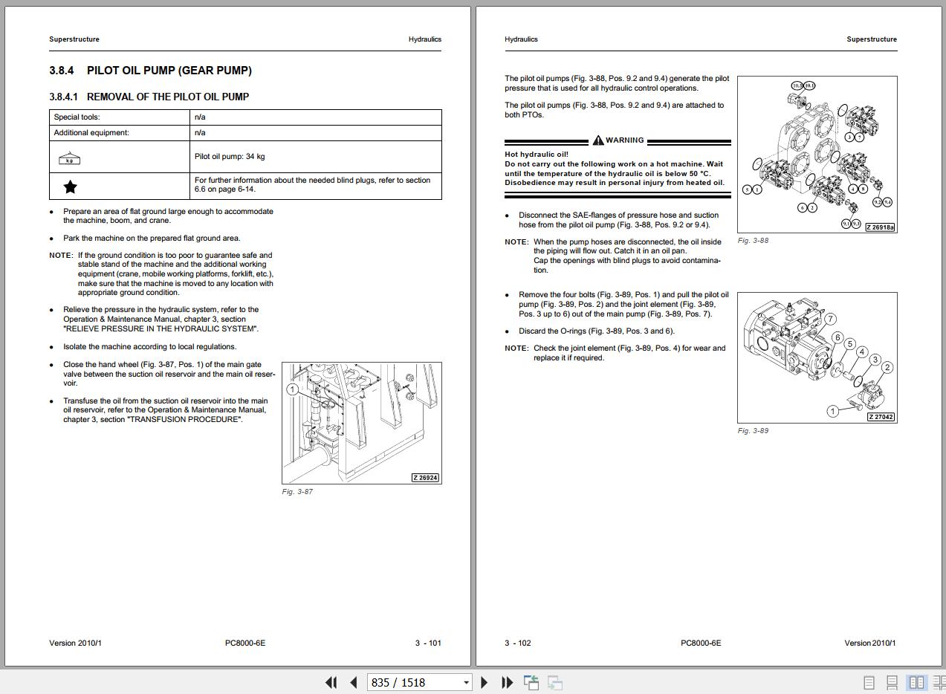Viewport: 946px width, 694px height.
Task: Click the 'Z 26924' drawing number label
Action: tap(426, 478)
